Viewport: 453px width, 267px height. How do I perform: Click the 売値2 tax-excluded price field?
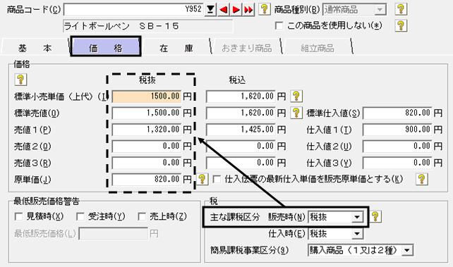[147, 147]
